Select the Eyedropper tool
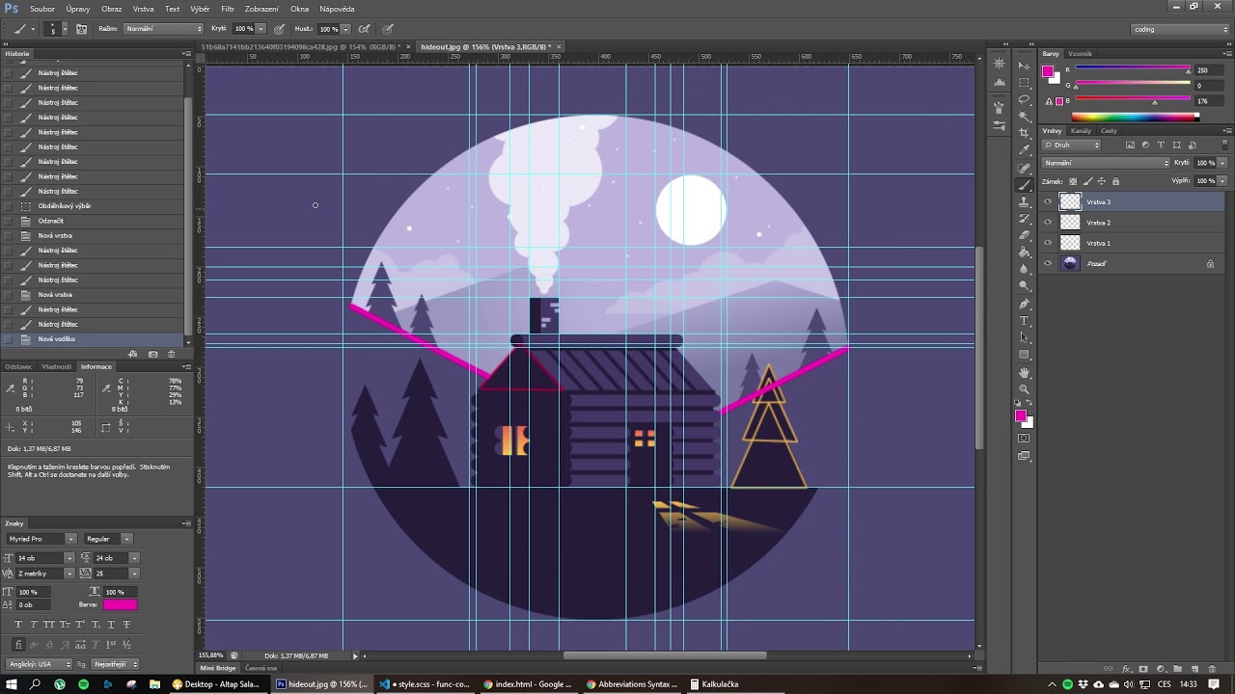The width and height of the screenshot is (1235, 694). [x=1024, y=150]
